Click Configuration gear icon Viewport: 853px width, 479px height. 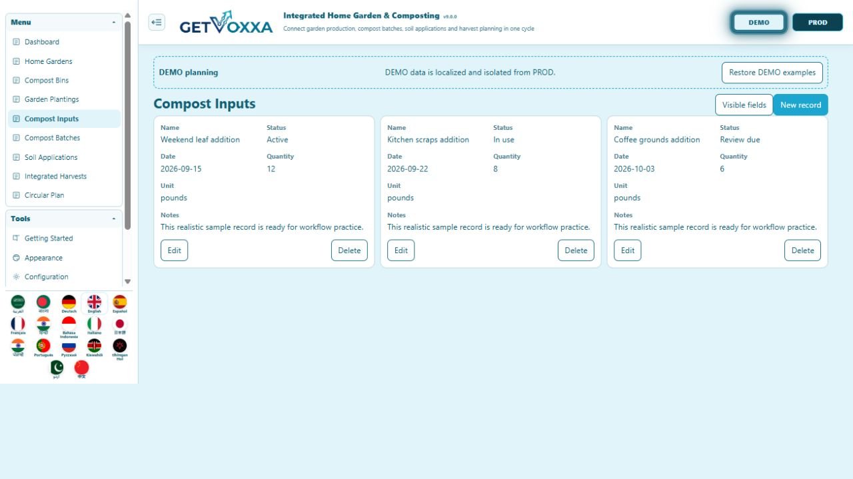[x=17, y=276]
